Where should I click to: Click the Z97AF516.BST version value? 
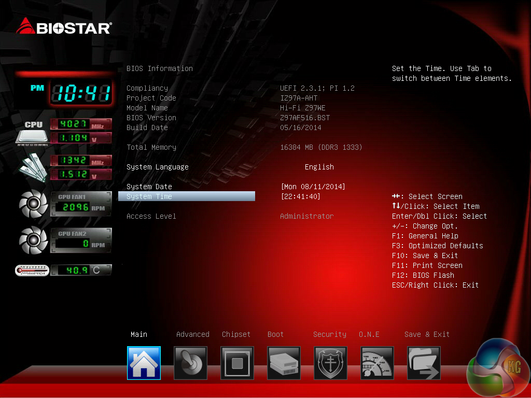point(305,118)
